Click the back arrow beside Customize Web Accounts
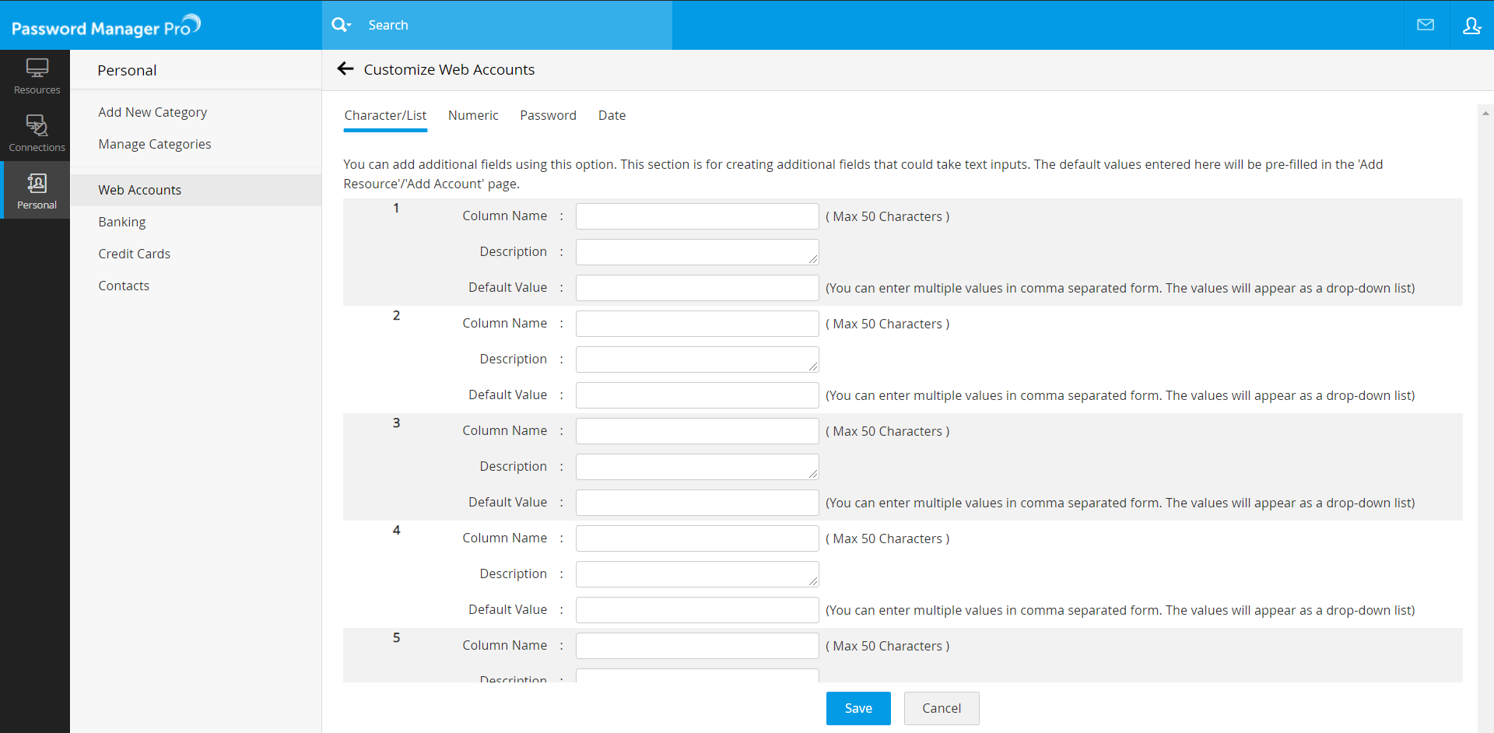This screenshot has height=733, width=1494. point(345,69)
